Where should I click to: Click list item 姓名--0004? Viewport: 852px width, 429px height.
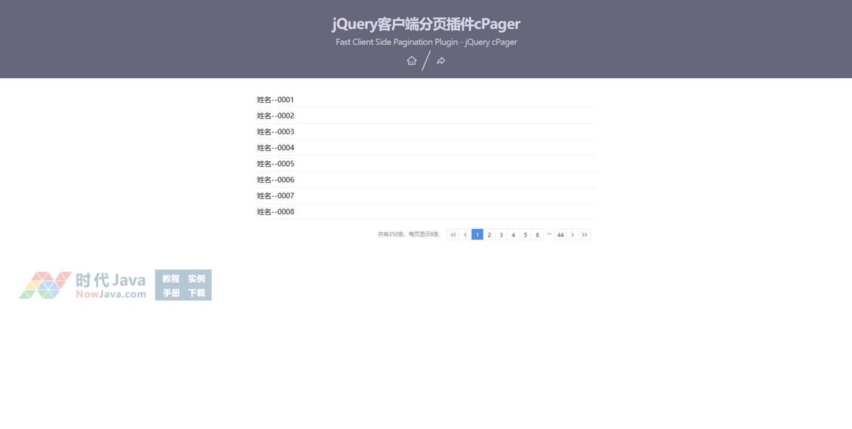click(276, 148)
